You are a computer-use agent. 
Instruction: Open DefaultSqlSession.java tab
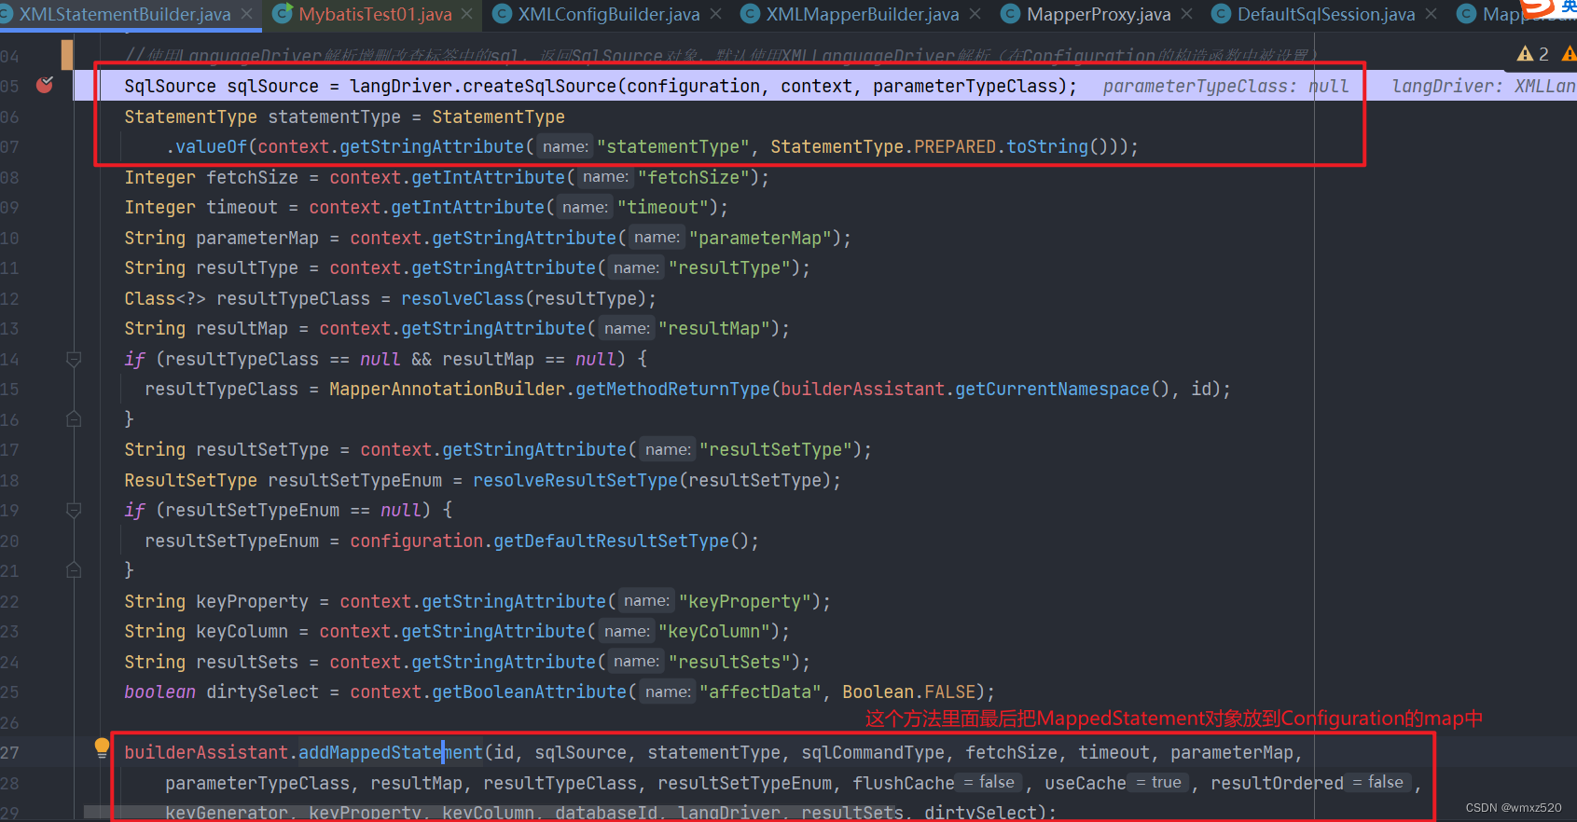coord(1325,14)
